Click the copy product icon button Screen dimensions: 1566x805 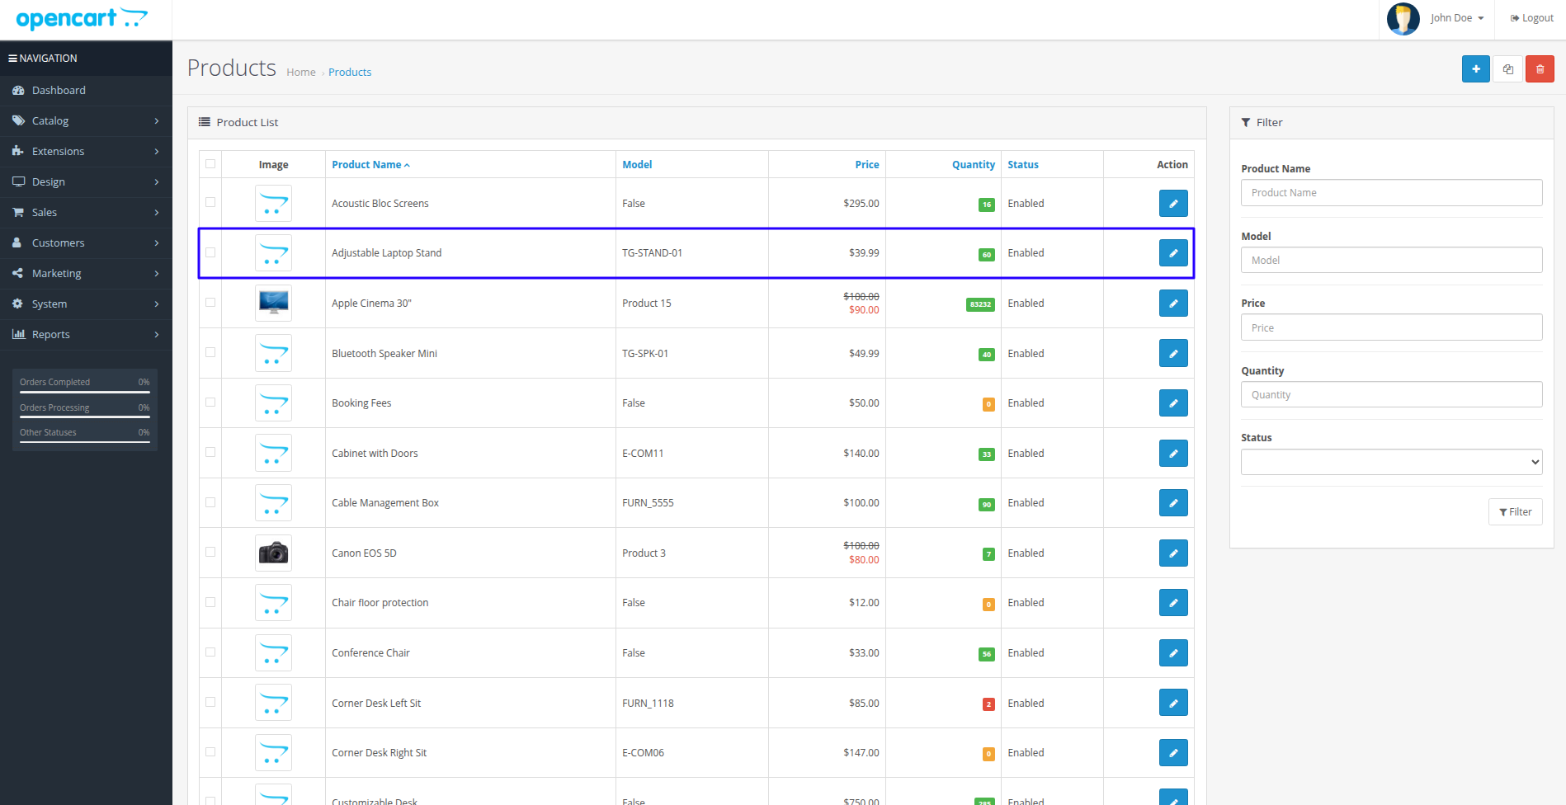coord(1507,69)
